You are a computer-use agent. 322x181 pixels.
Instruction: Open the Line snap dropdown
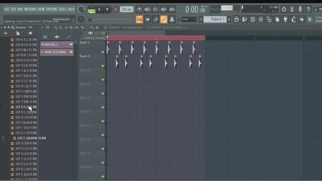(x=189, y=19)
